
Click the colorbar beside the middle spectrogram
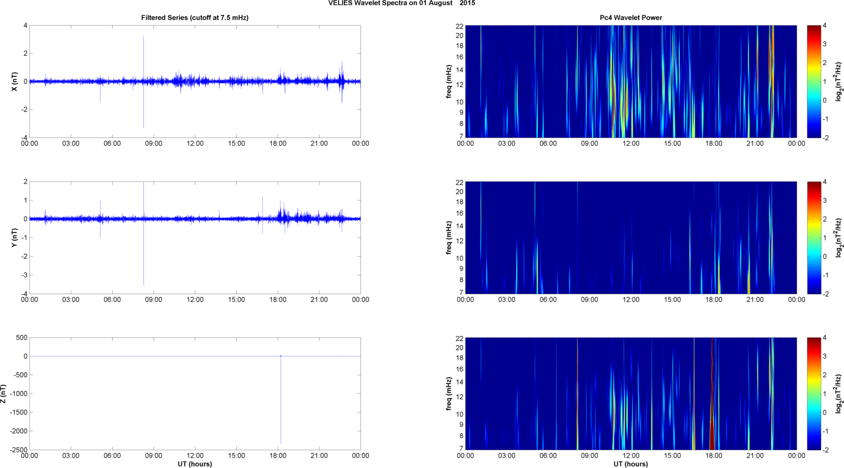(814, 238)
